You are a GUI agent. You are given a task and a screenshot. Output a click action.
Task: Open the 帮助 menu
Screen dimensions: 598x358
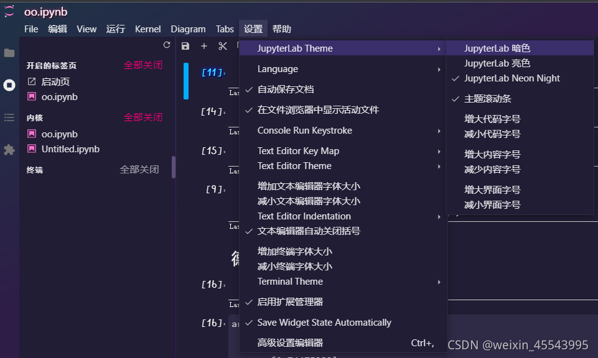[x=282, y=29]
